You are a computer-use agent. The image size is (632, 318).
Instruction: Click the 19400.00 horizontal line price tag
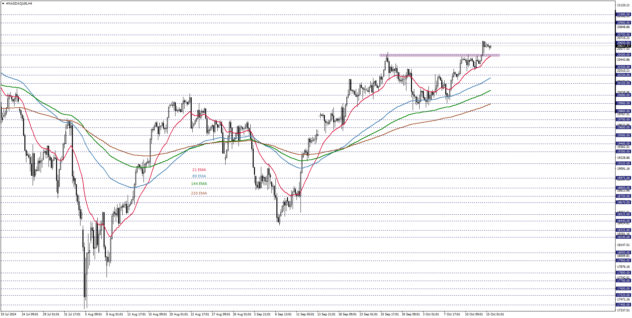click(623, 144)
